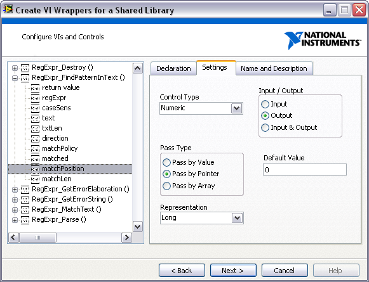Click the LabVIEW icon in title bar
The width and height of the screenshot is (369, 282).
[x=8, y=10]
